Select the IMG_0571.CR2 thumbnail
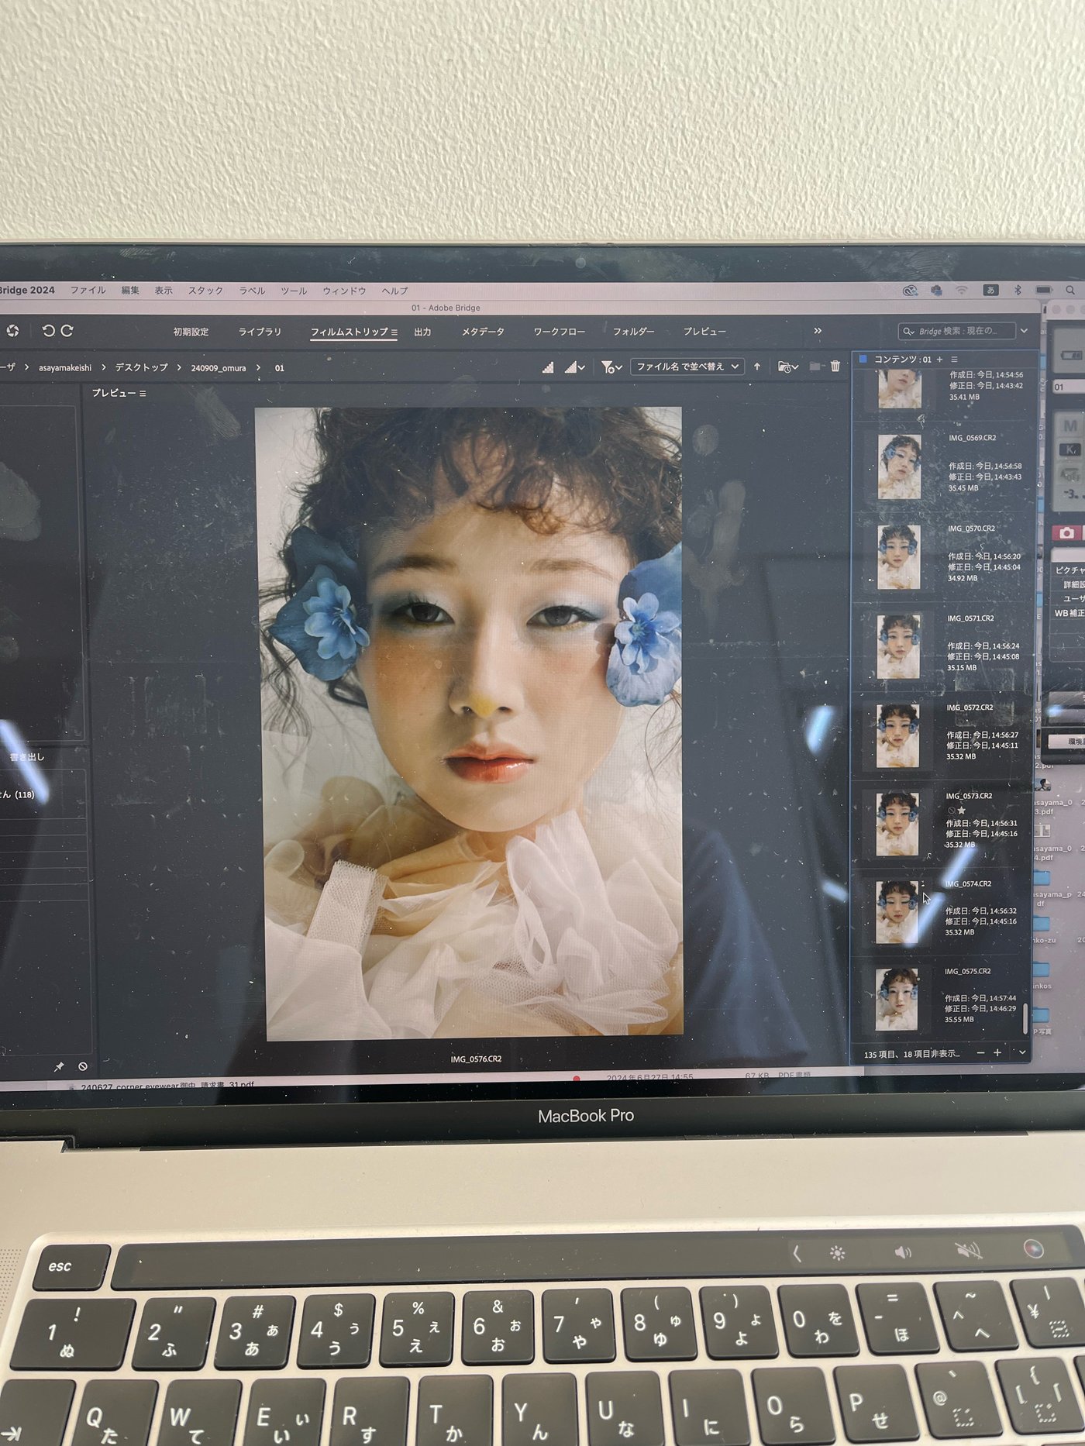The width and height of the screenshot is (1085, 1446). [x=898, y=646]
